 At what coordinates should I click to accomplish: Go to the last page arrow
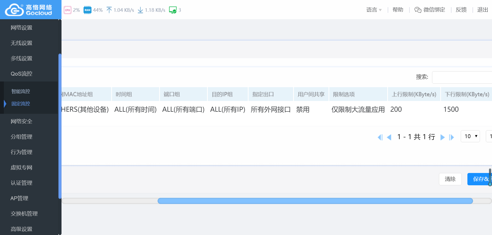tap(452, 137)
